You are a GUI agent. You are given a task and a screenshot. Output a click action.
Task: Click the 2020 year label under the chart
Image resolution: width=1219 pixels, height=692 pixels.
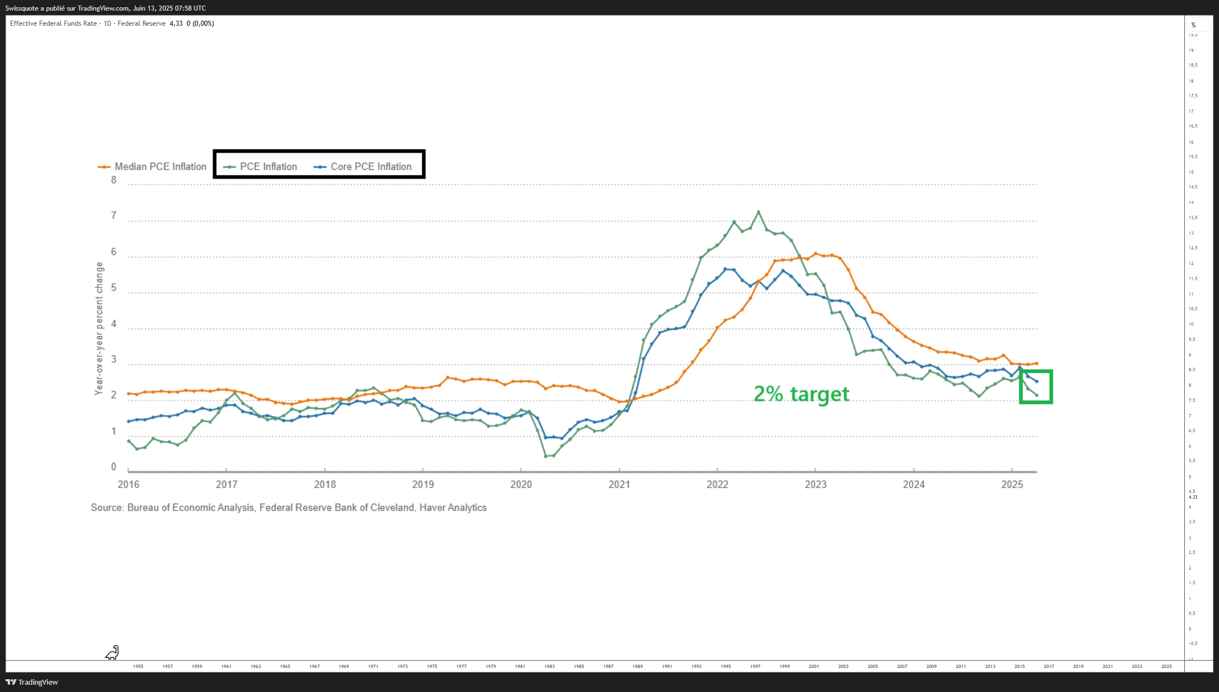point(521,484)
